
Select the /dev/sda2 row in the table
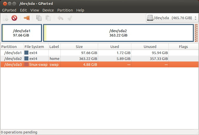click(99, 59)
